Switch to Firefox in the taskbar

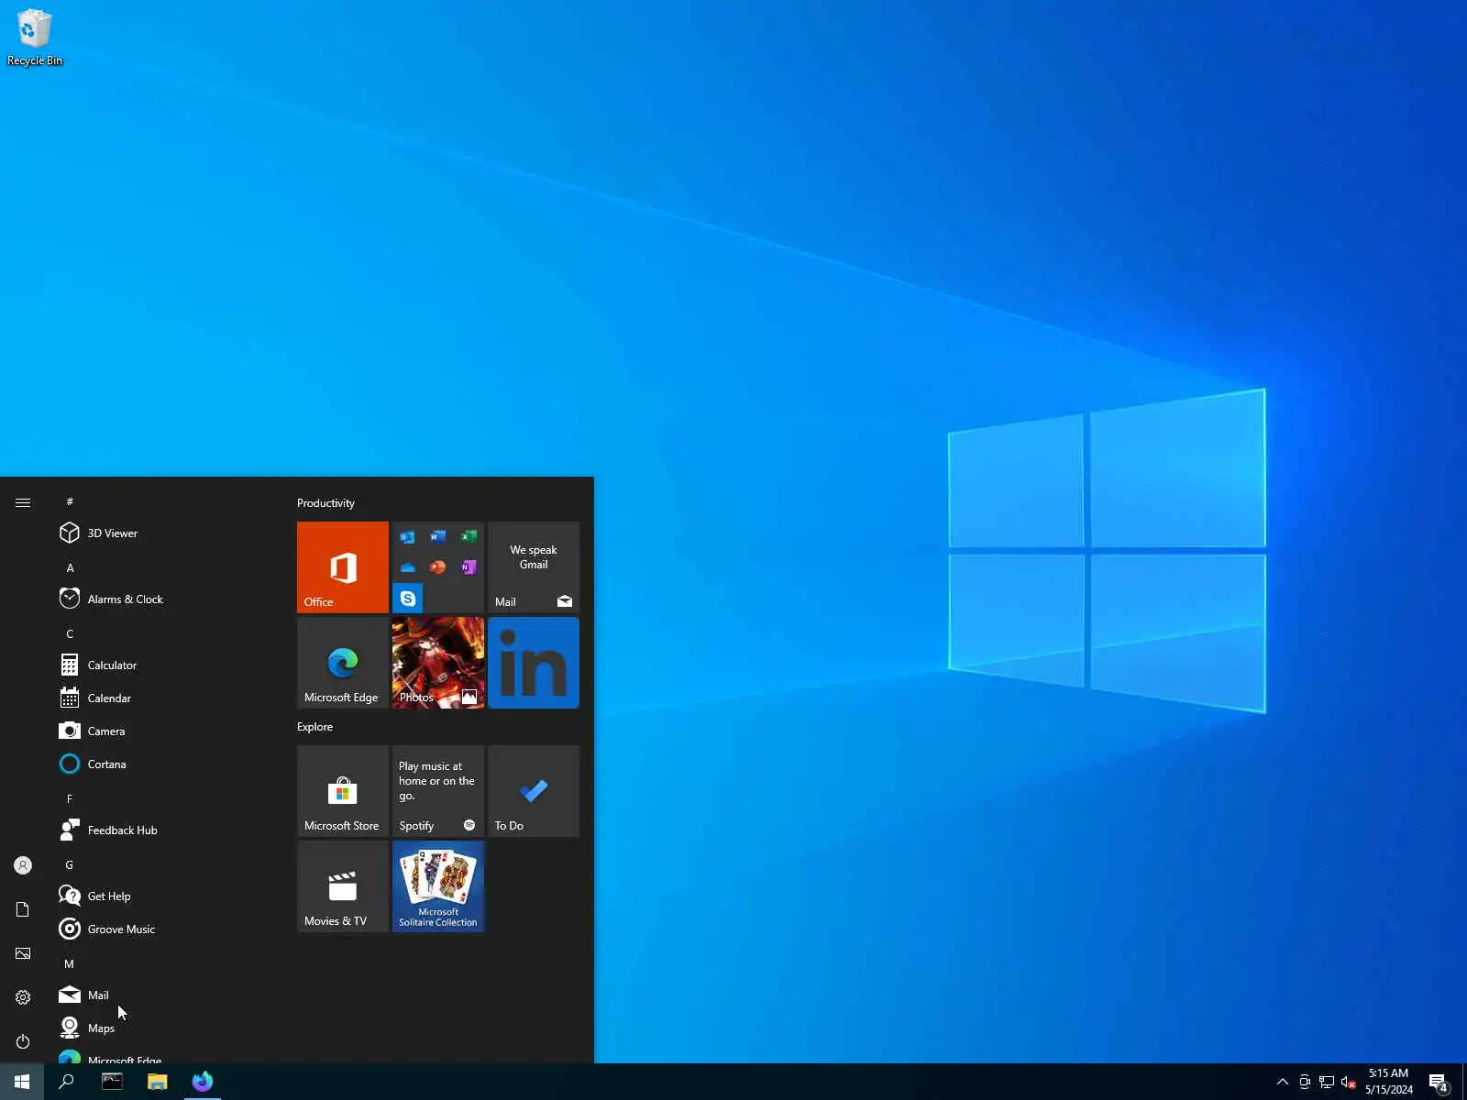tap(203, 1082)
